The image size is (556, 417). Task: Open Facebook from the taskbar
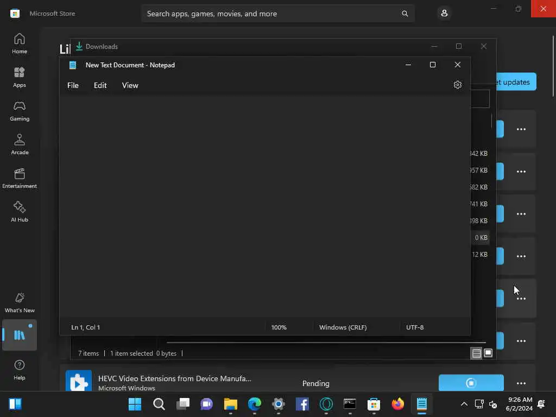(x=302, y=404)
